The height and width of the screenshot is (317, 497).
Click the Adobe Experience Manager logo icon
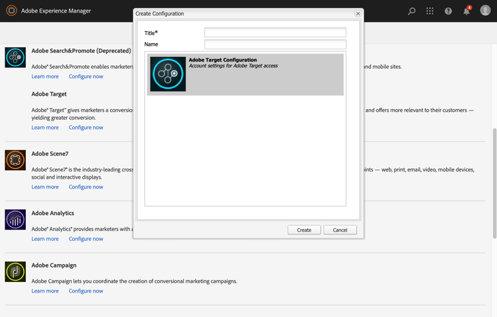click(11, 11)
